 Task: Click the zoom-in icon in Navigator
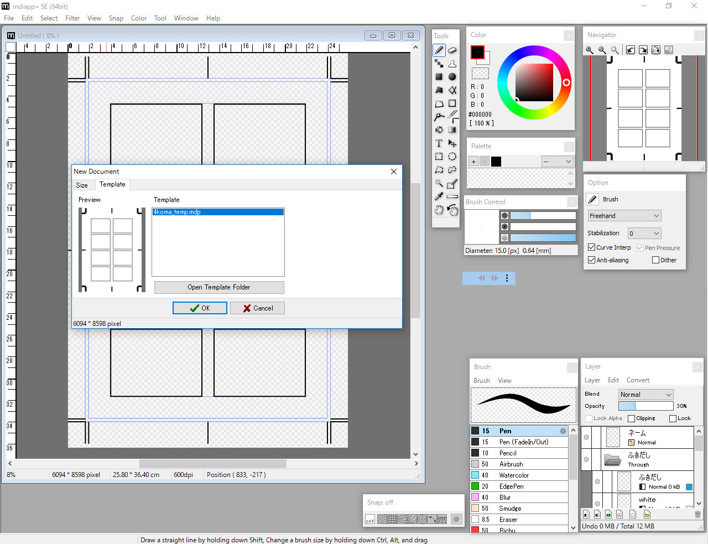click(589, 50)
